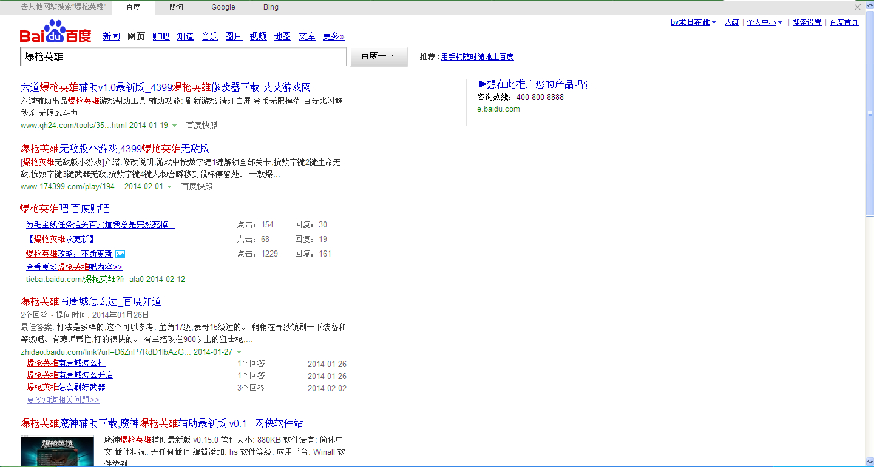Viewport: 874px width, 467px height.
Task: Expand arrow next to zhidao.baidu.com result date
Action: point(239,352)
